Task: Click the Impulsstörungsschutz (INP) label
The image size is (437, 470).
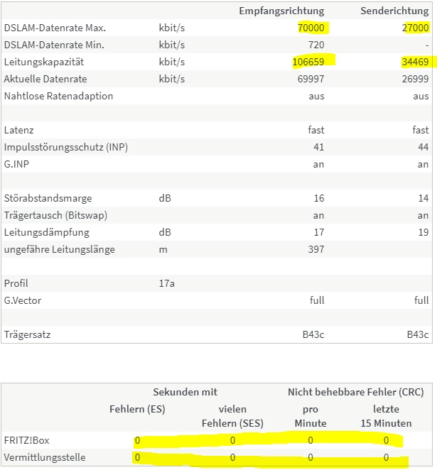Action: pos(66,147)
